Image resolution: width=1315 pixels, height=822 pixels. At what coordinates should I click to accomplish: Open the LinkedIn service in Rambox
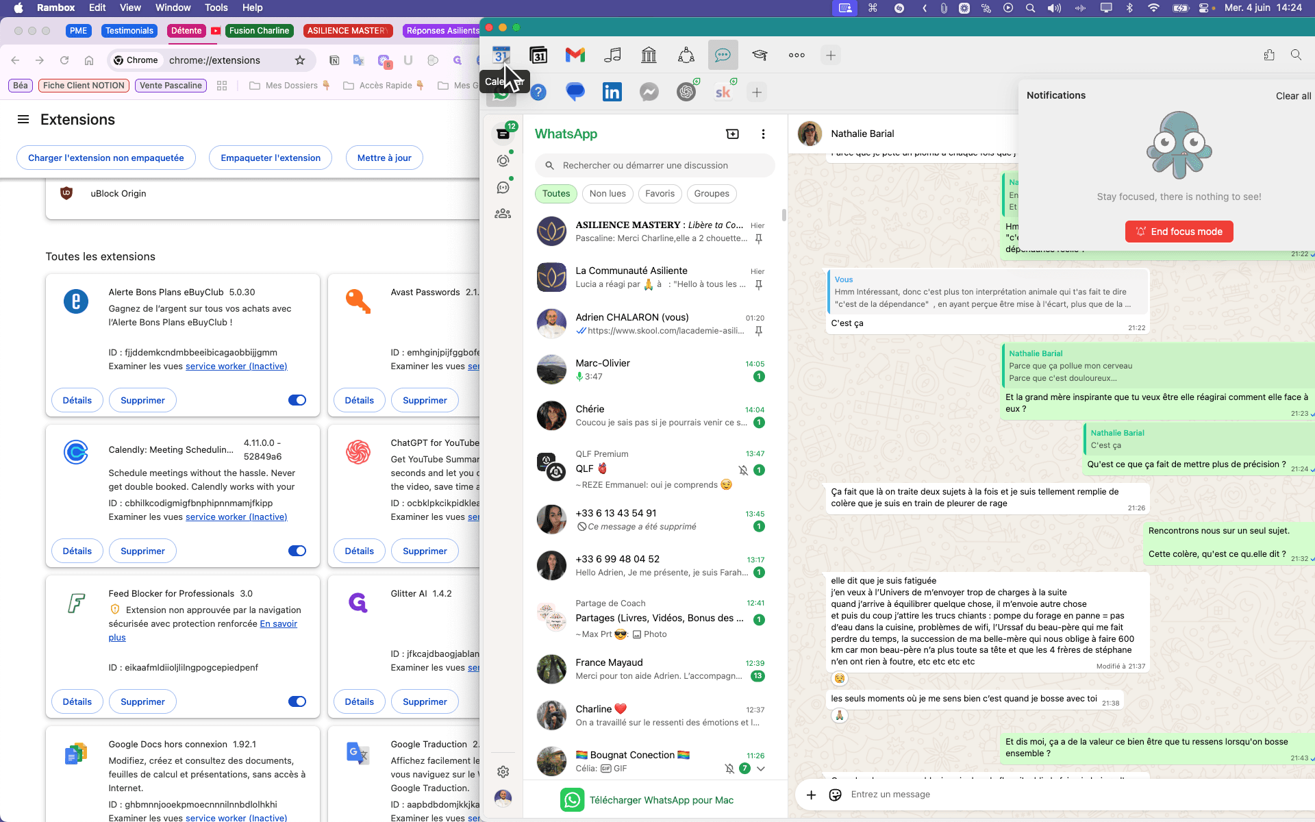[612, 92]
